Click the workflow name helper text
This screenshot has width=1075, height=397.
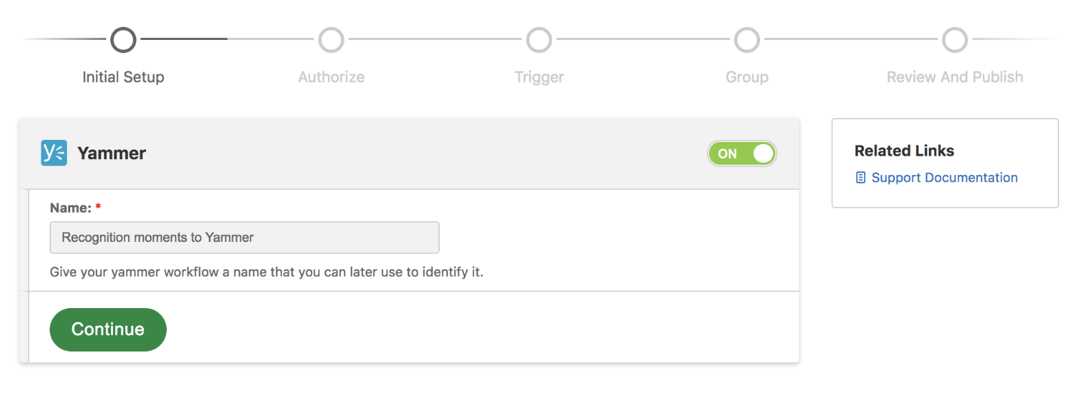tap(267, 272)
